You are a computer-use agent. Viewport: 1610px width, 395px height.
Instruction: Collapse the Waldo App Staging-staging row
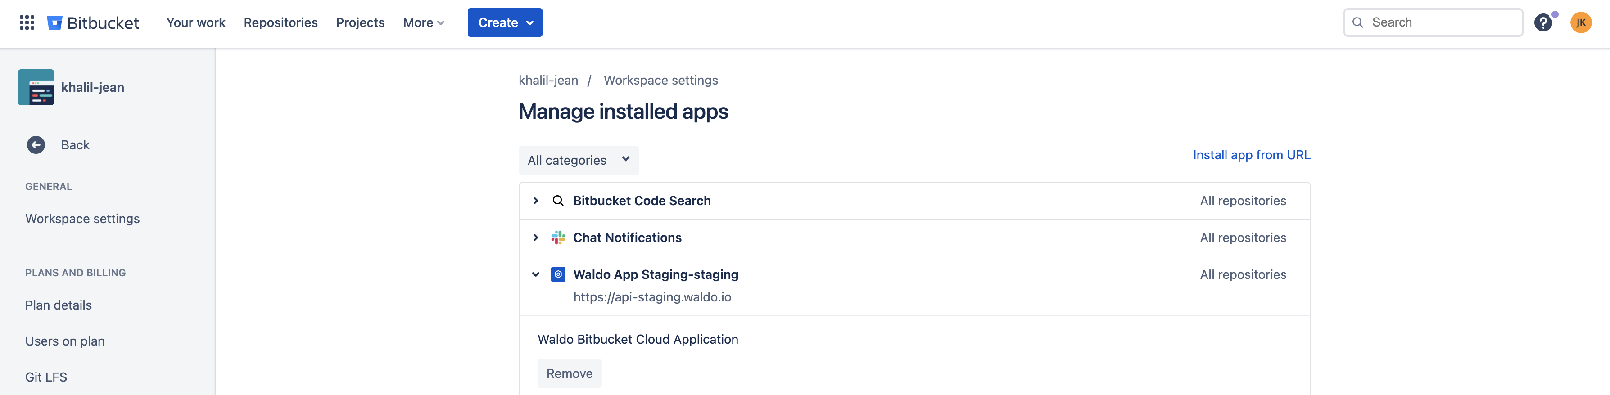coord(536,274)
